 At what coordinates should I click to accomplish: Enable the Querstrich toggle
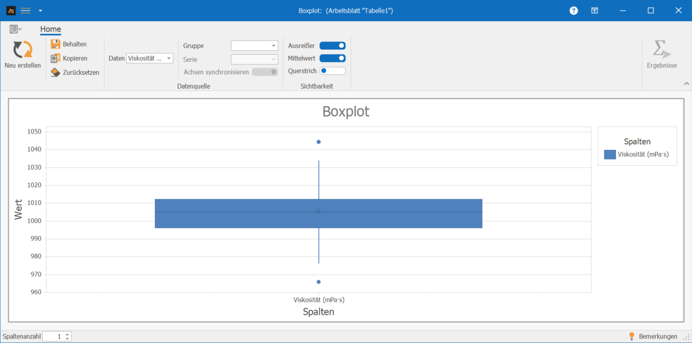[x=332, y=71]
